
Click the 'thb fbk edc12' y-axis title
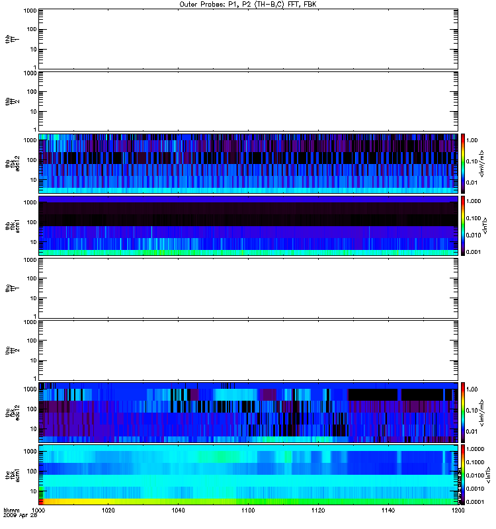tap(12, 163)
